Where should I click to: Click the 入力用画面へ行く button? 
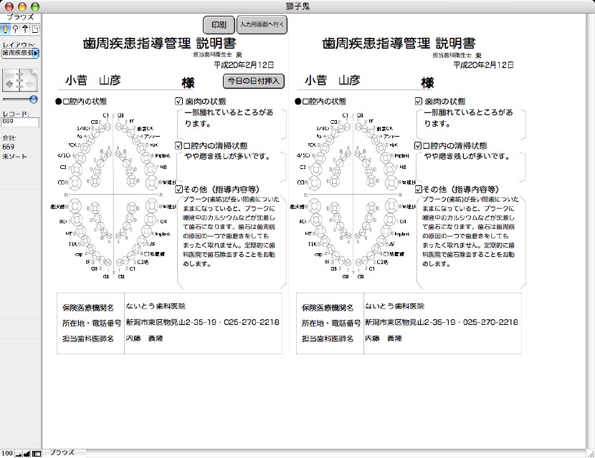coord(262,24)
